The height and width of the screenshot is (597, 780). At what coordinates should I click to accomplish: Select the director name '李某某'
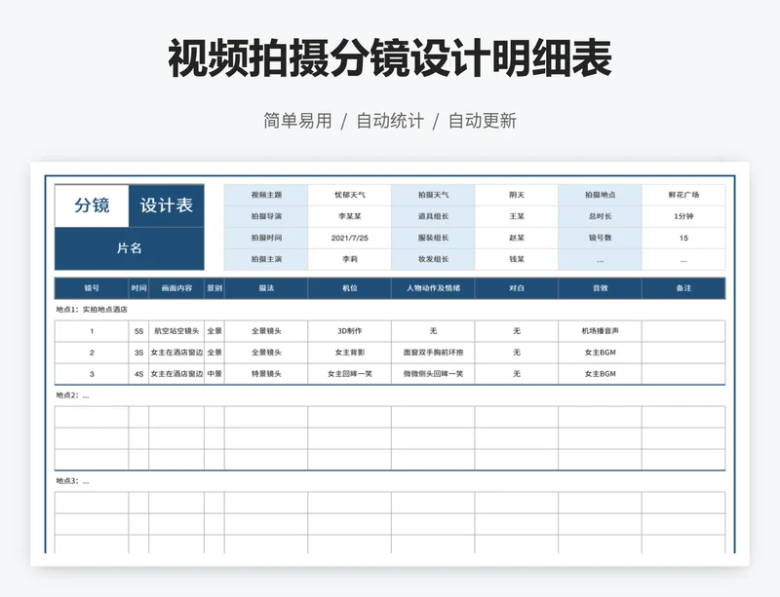350,216
